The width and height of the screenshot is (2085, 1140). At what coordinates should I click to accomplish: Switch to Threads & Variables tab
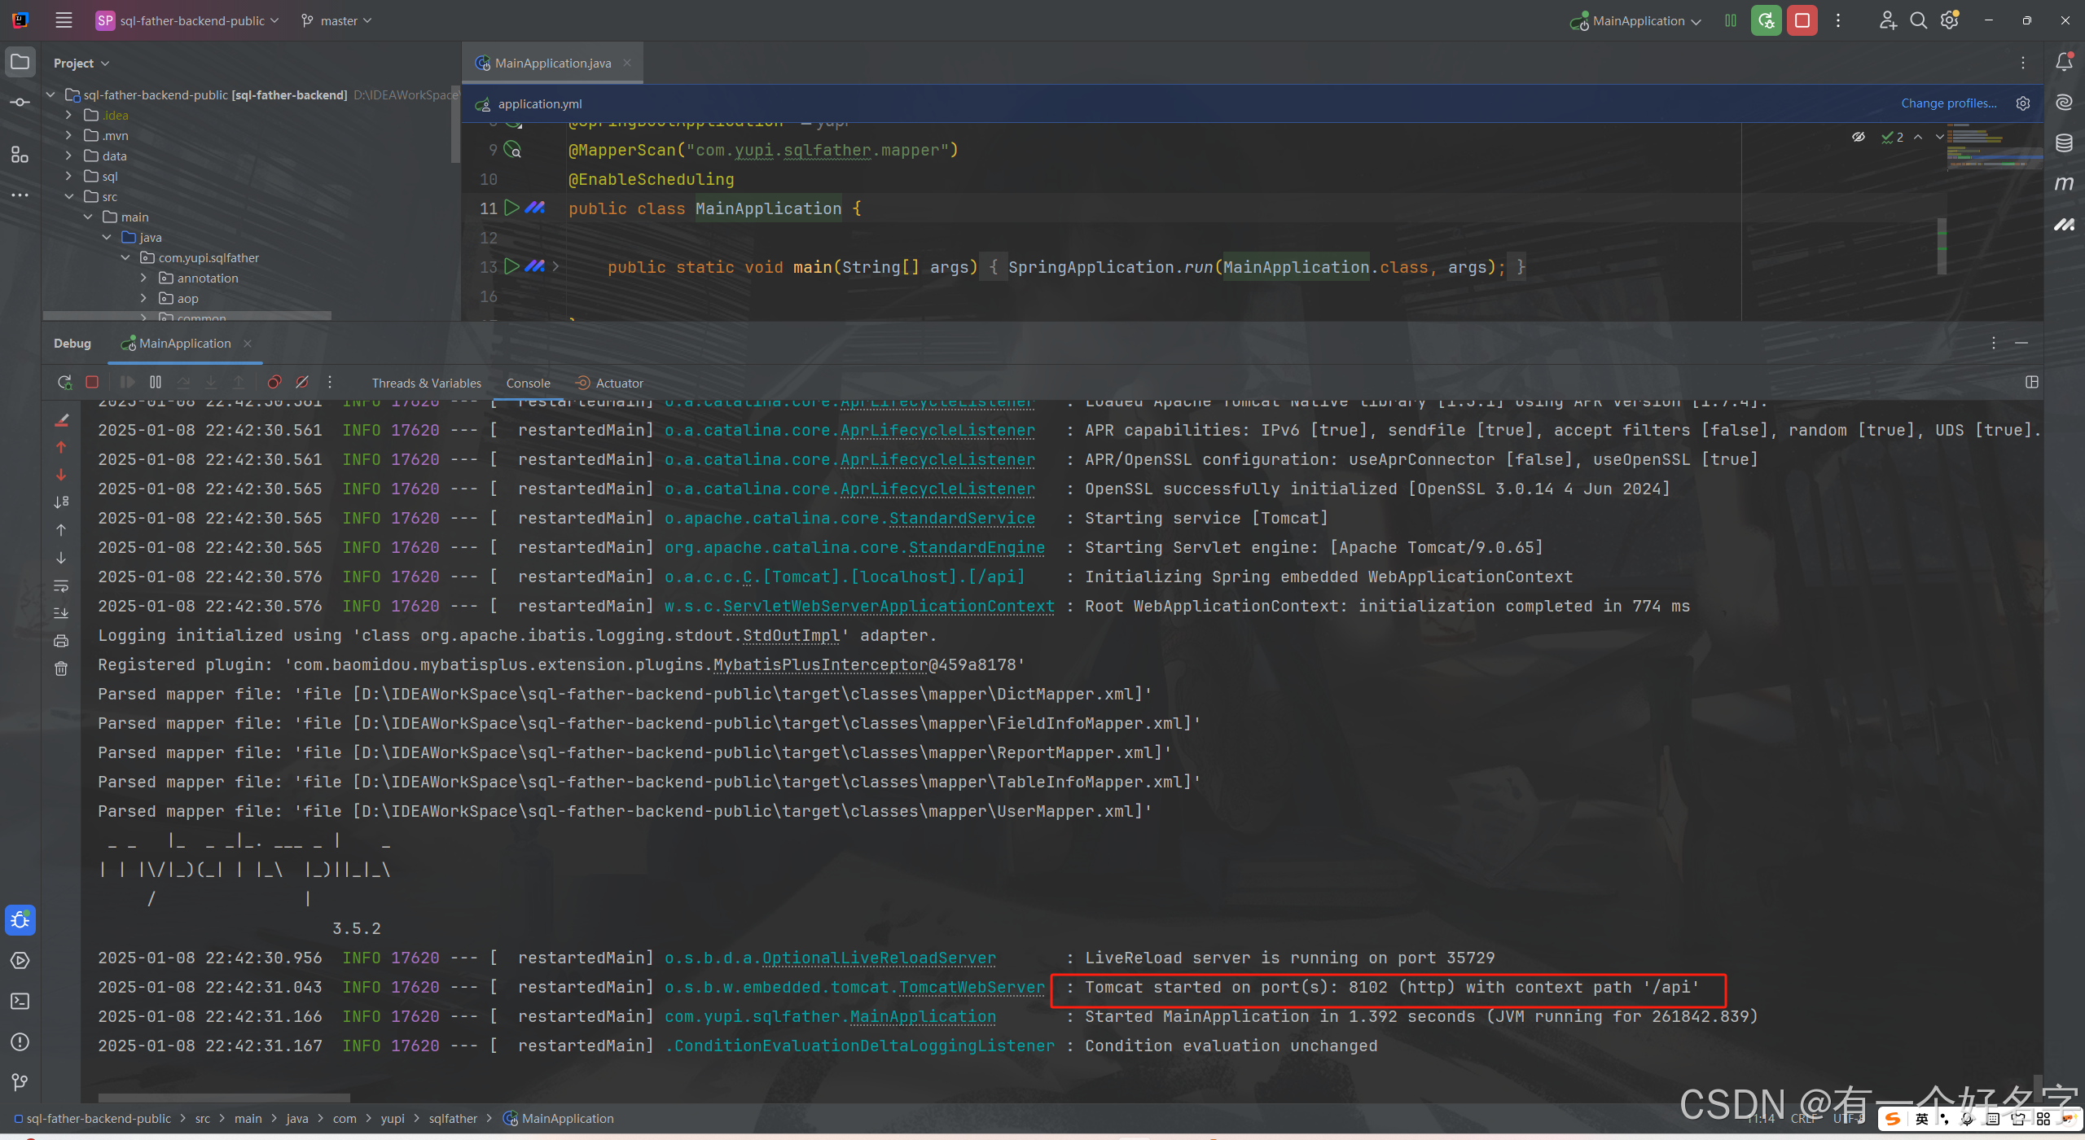tap(426, 383)
